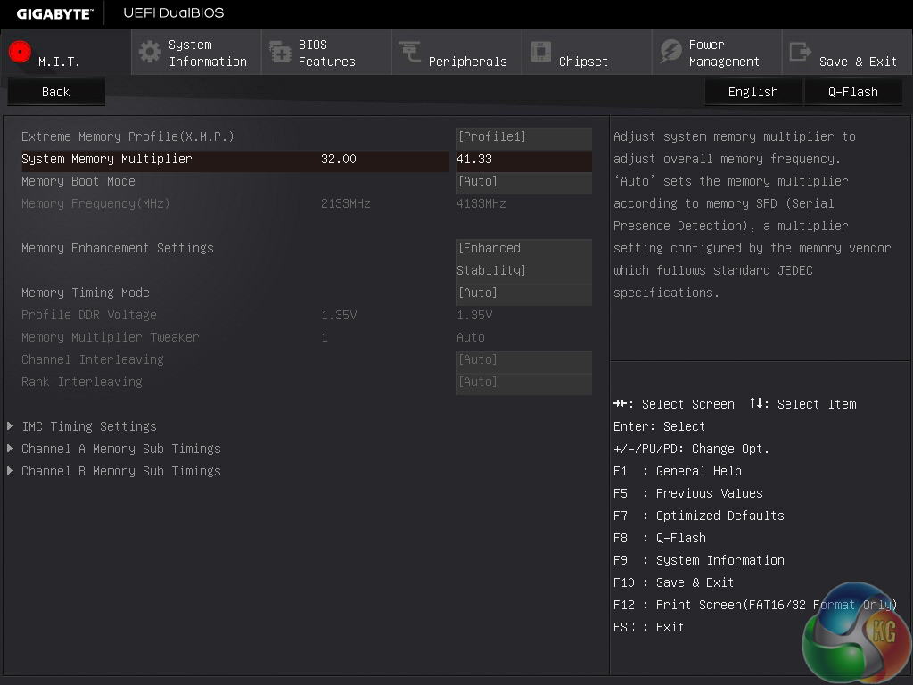Expand Channel B Memory Sub Timings

pos(120,472)
